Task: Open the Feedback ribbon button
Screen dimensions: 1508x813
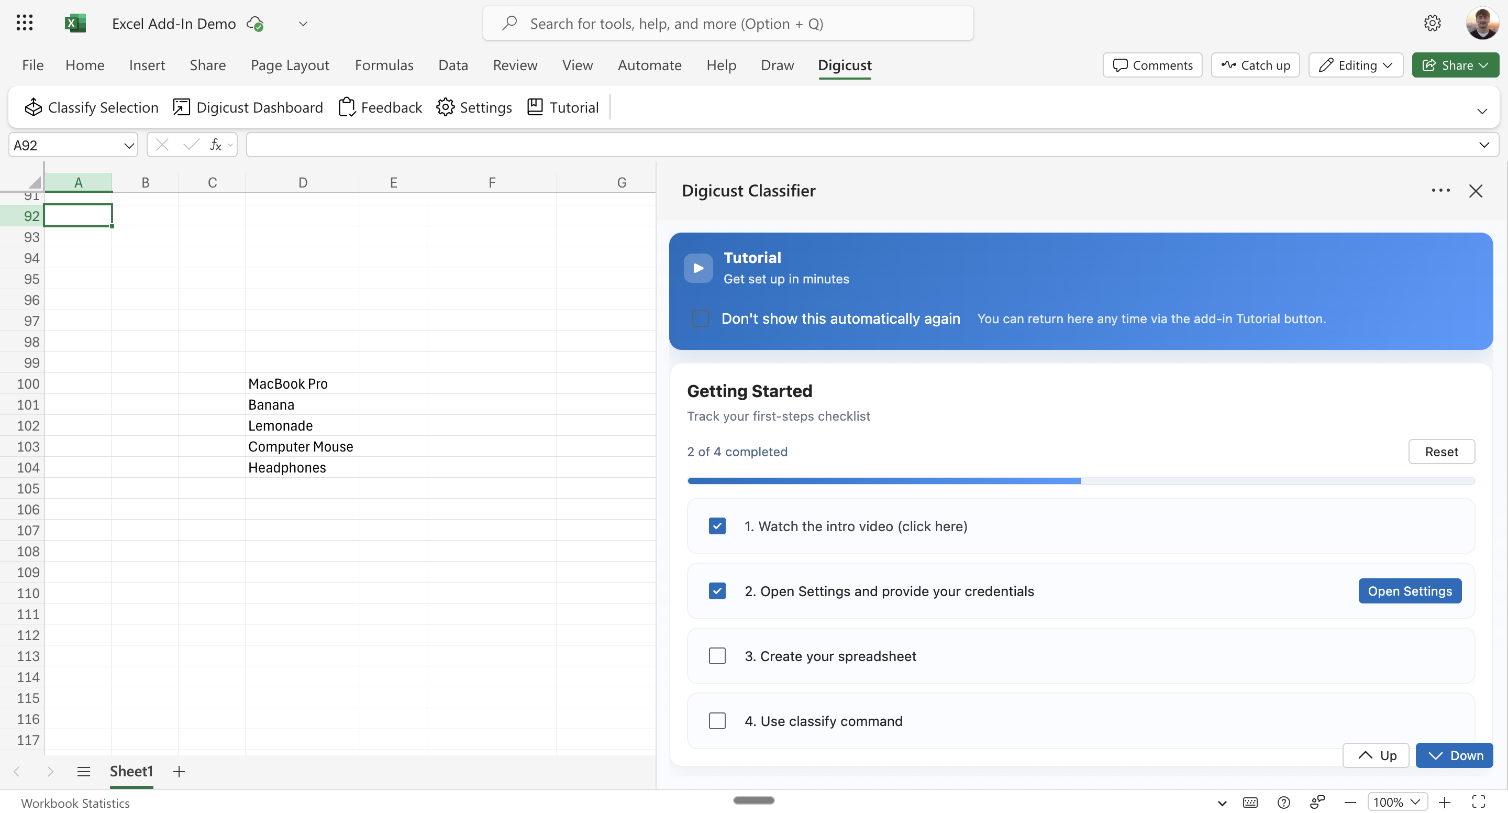Action: [381, 107]
